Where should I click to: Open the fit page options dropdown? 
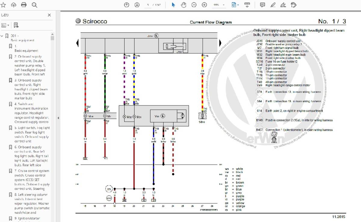[235, 5]
